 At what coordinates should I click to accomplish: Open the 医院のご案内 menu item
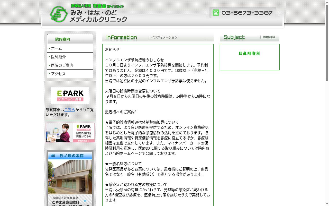[70, 65]
